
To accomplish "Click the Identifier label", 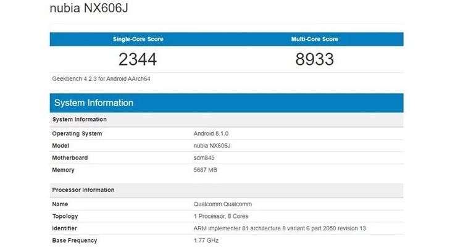I will click(64, 228).
